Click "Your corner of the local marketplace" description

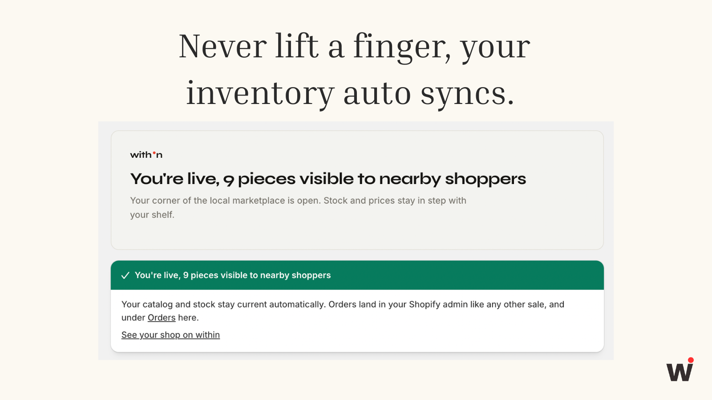click(x=225, y=200)
